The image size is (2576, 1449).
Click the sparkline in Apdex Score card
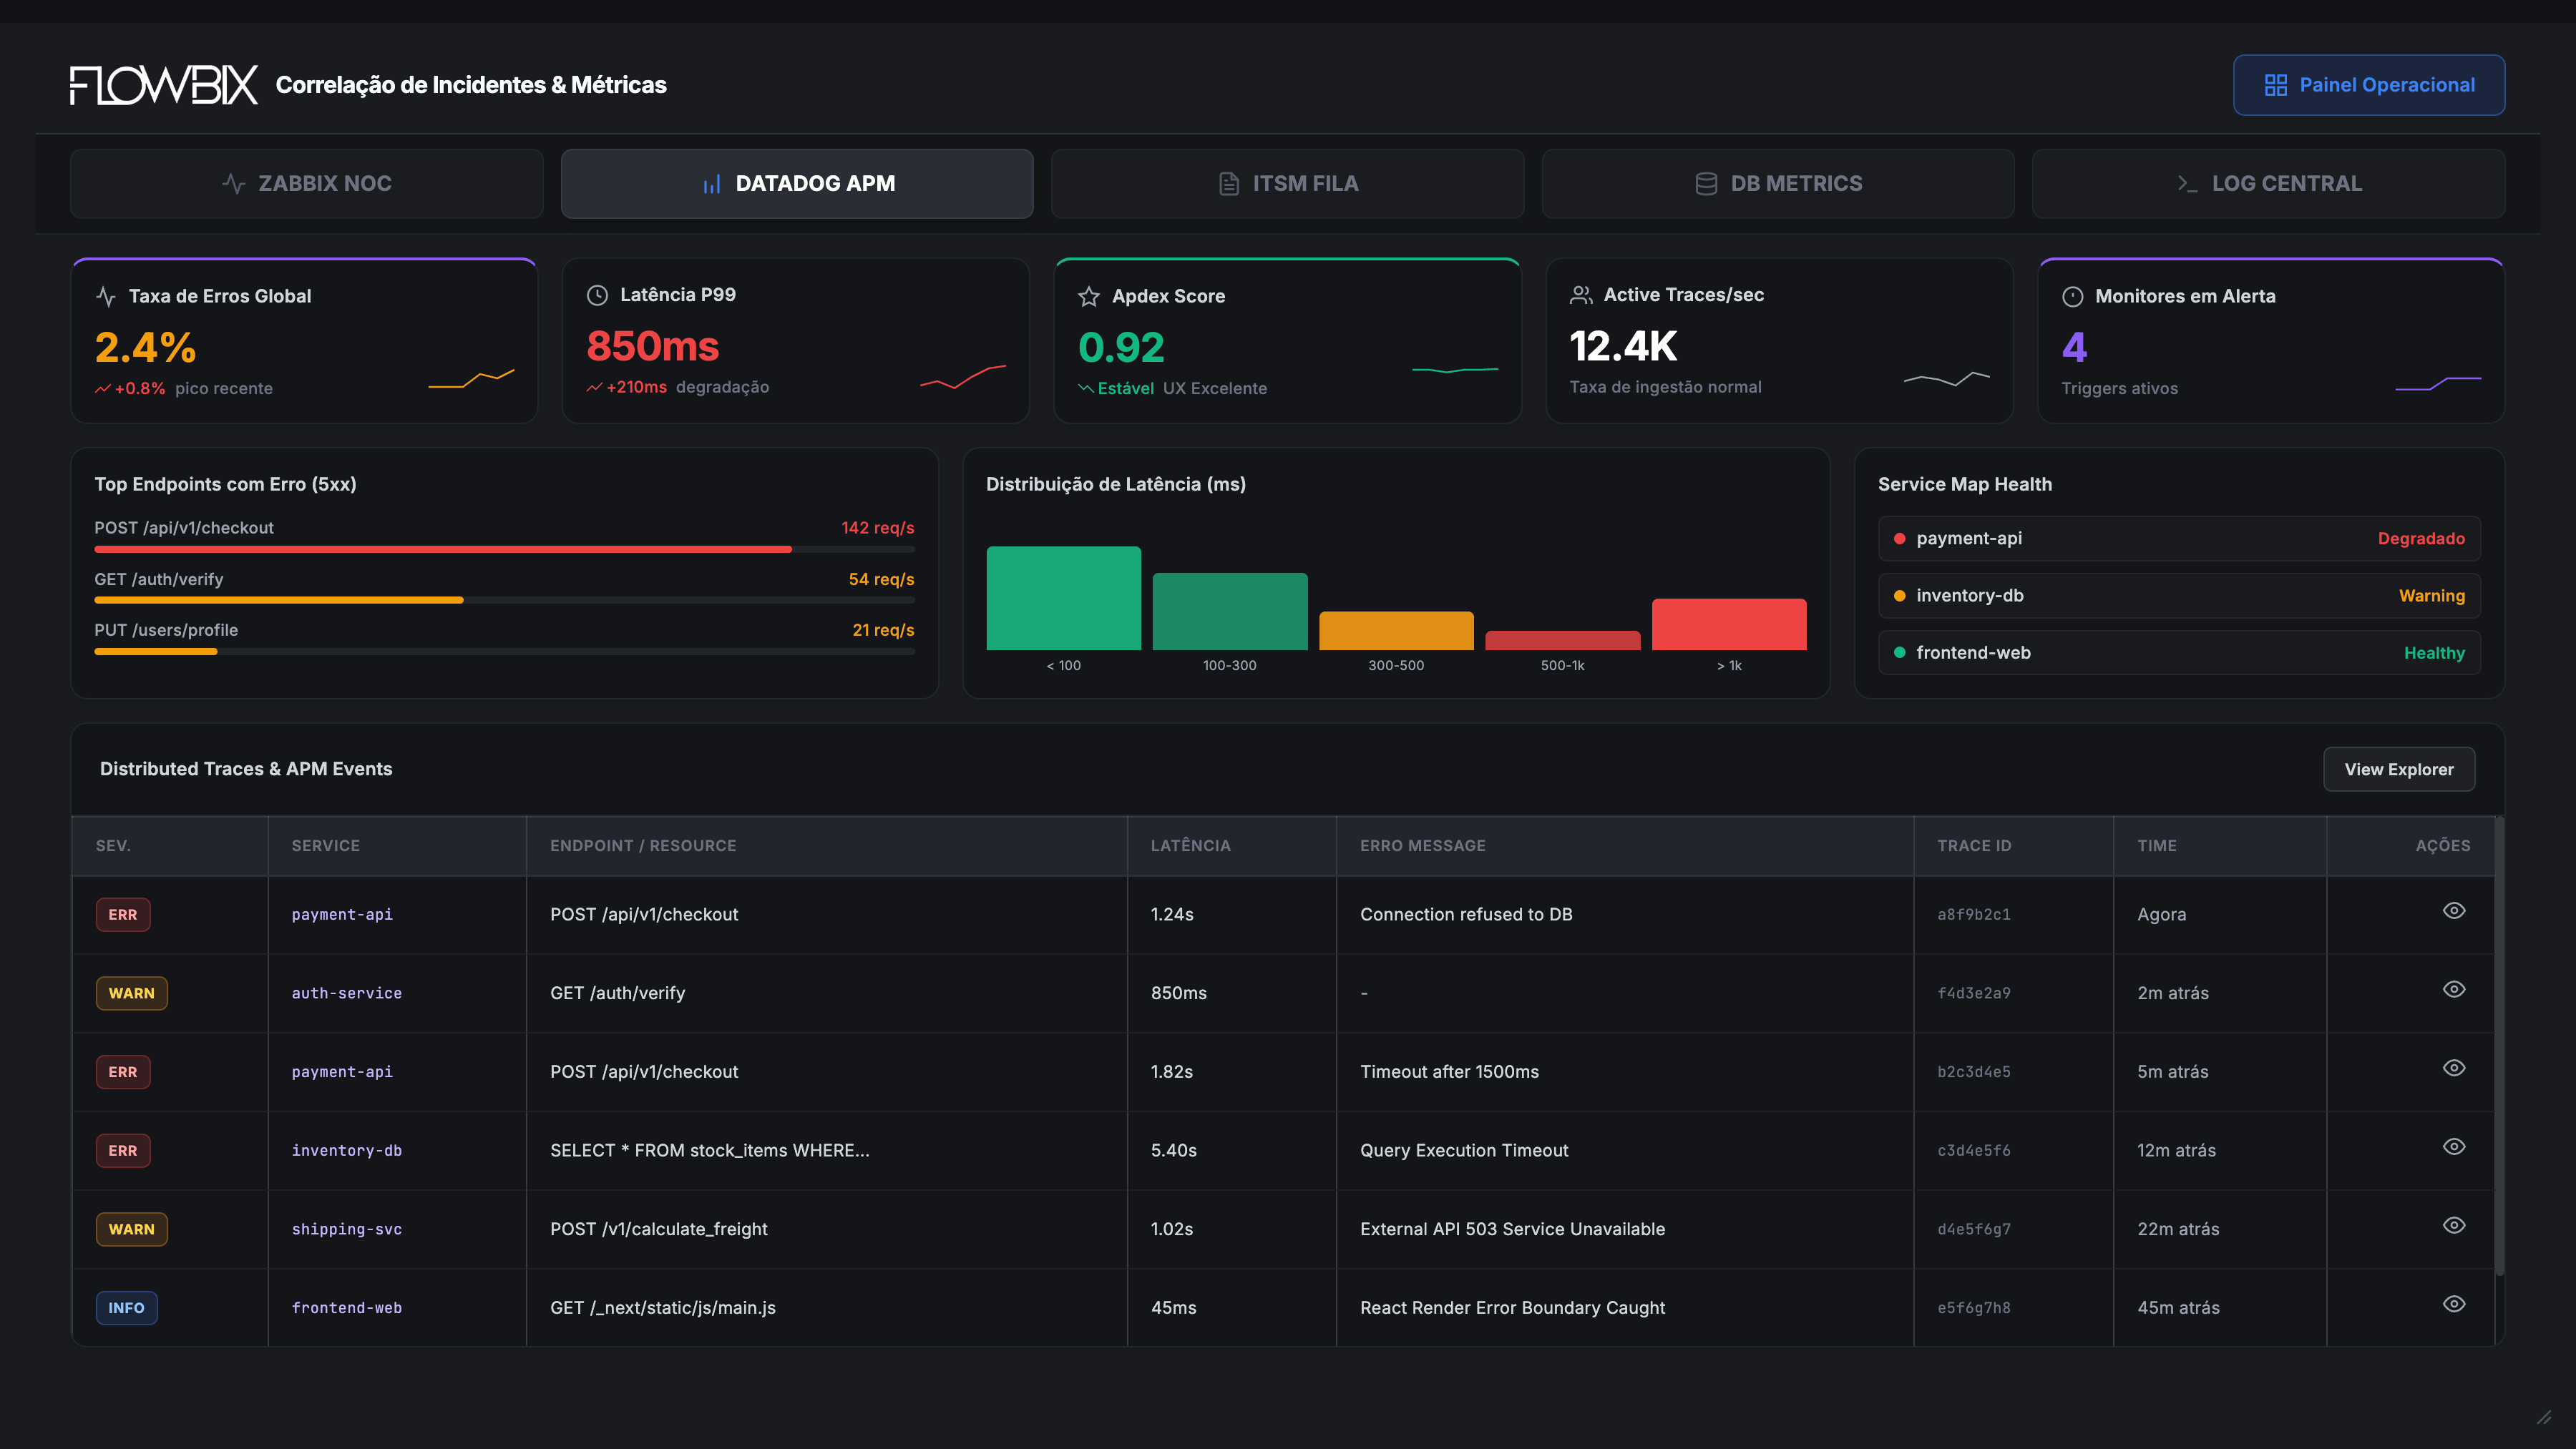pyautogui.click(x=1455, y=370)
